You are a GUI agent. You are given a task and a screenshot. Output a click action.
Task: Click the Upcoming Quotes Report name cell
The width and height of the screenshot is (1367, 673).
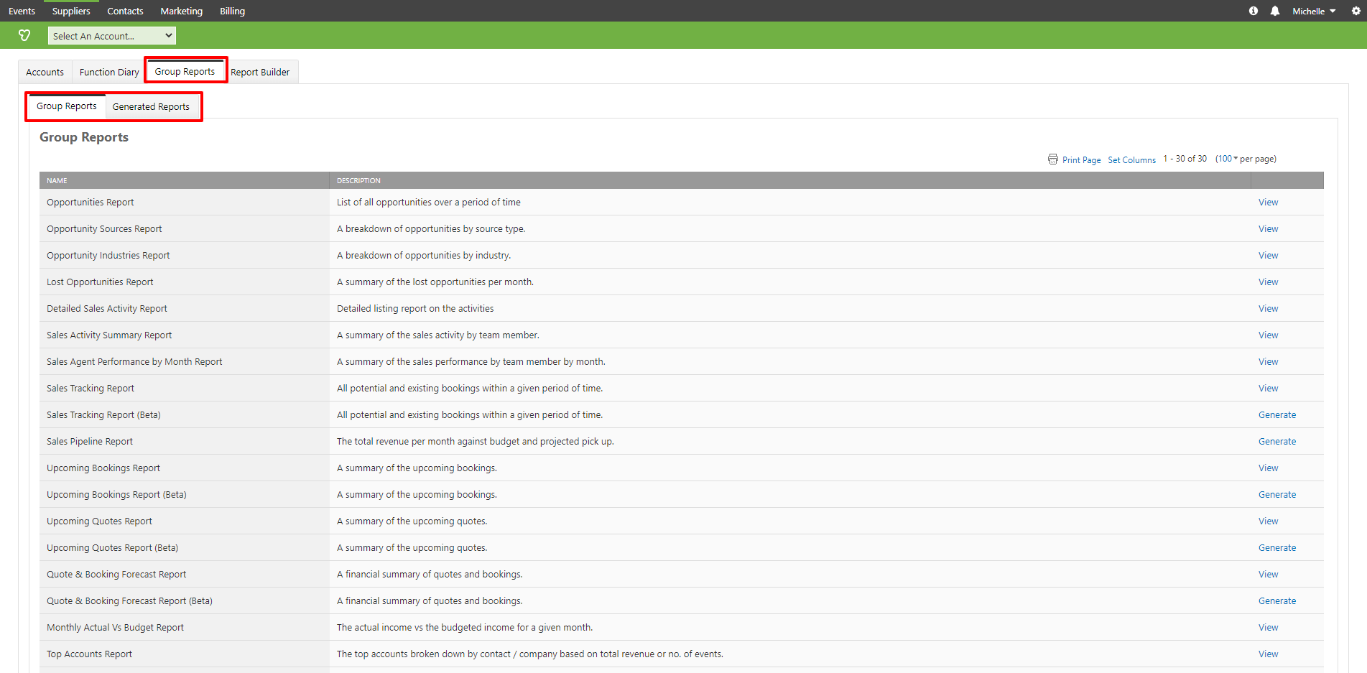pos(184,521)
